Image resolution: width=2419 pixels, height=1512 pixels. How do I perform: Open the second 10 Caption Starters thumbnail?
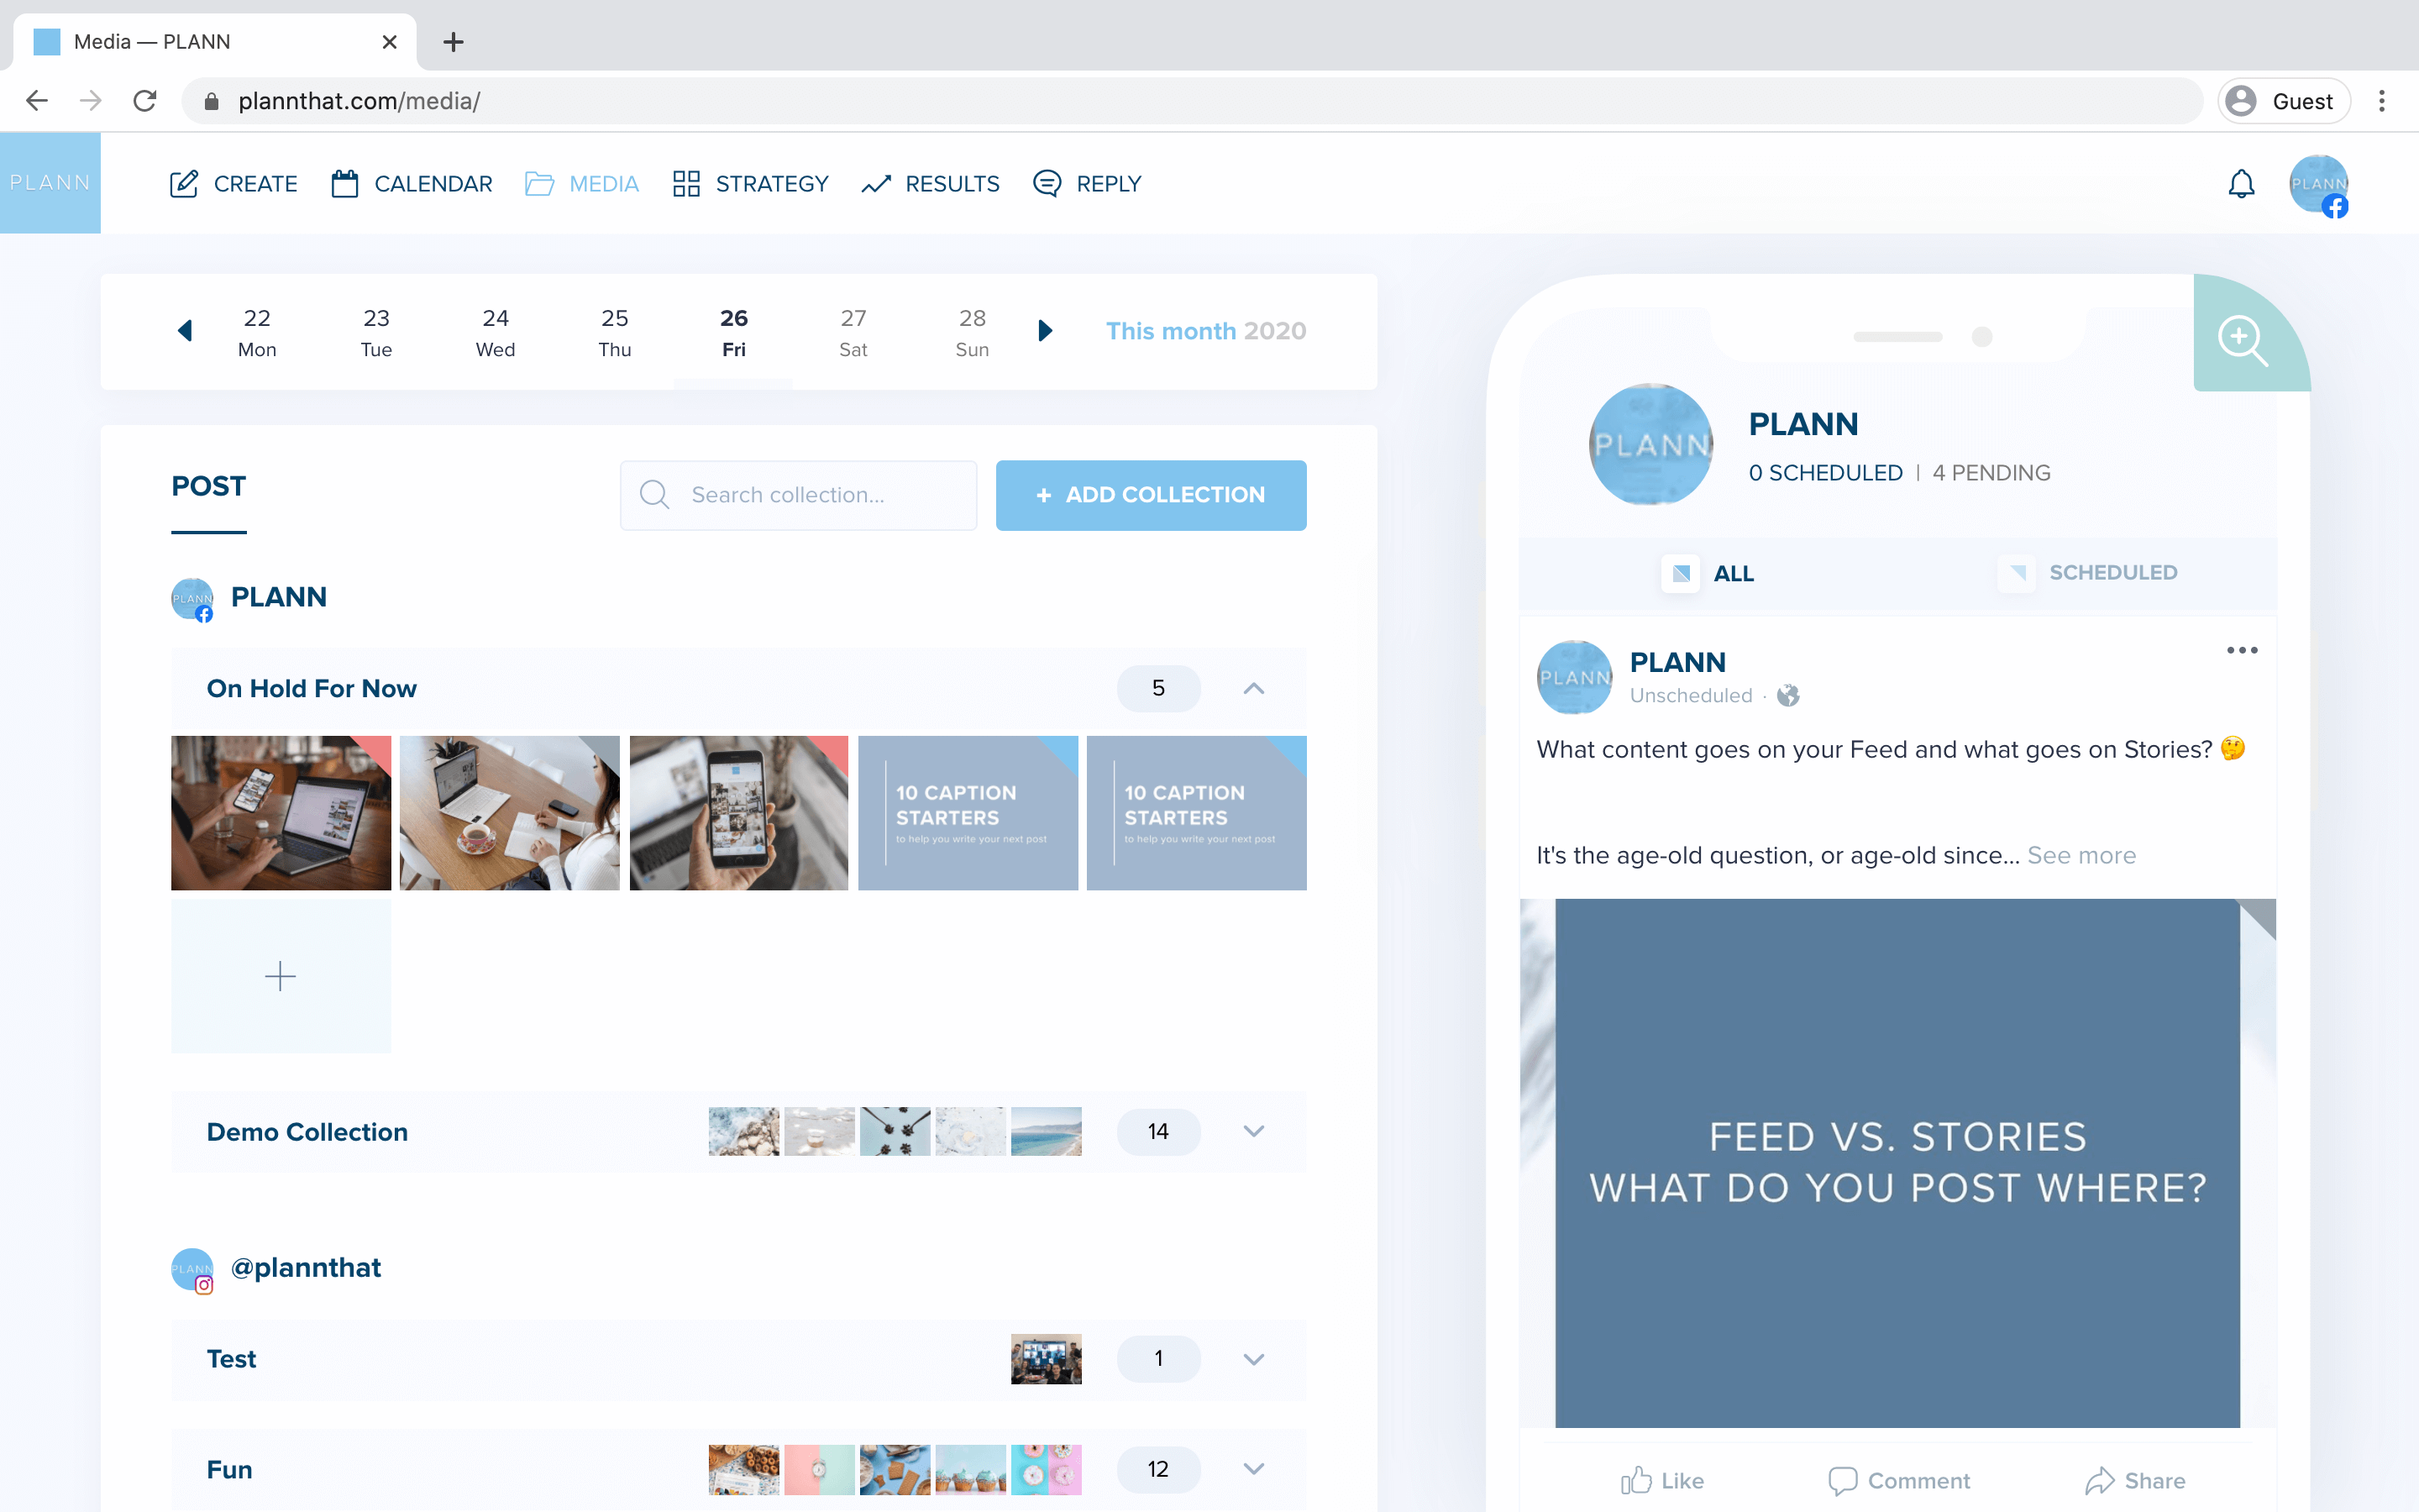coord(1197,813)
